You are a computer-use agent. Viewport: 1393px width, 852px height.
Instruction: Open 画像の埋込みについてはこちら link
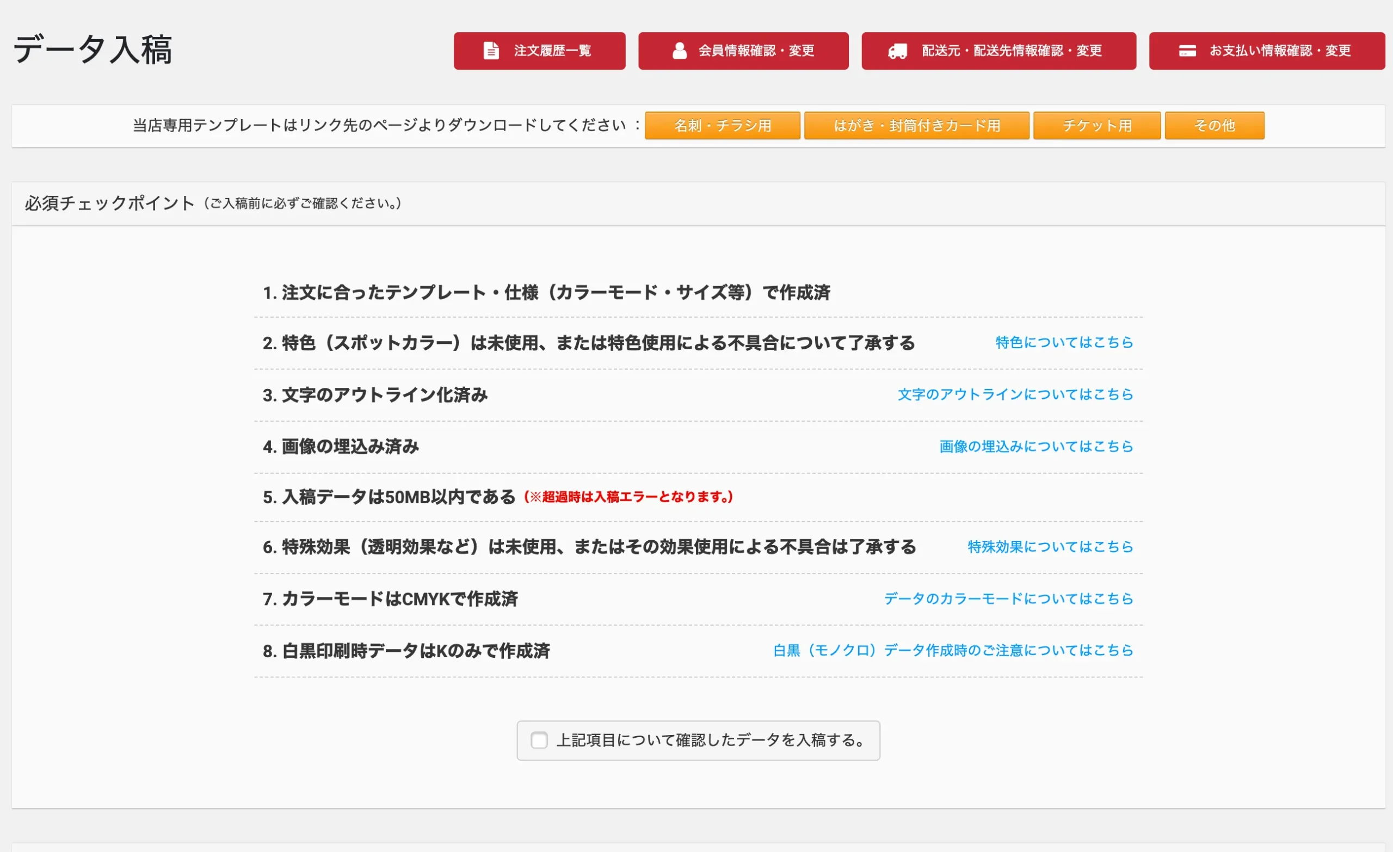pyautogui.click(x=1035, y=446)
